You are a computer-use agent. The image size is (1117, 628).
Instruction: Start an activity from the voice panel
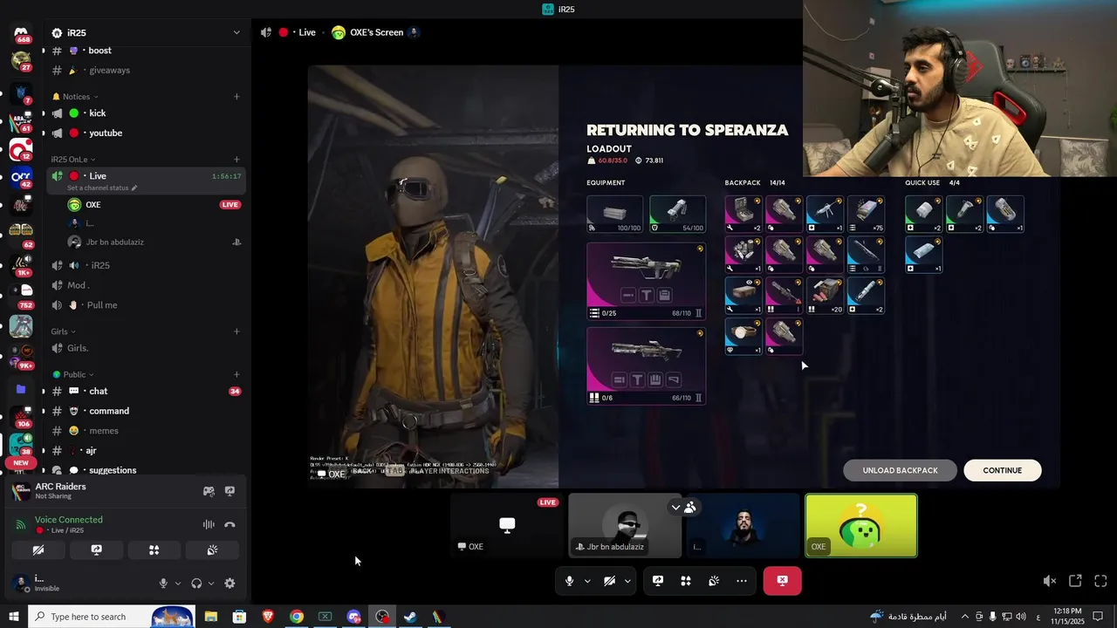154,550
